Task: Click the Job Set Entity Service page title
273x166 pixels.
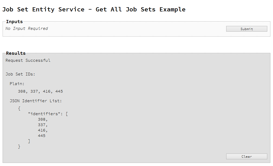Action: (94, 10)
